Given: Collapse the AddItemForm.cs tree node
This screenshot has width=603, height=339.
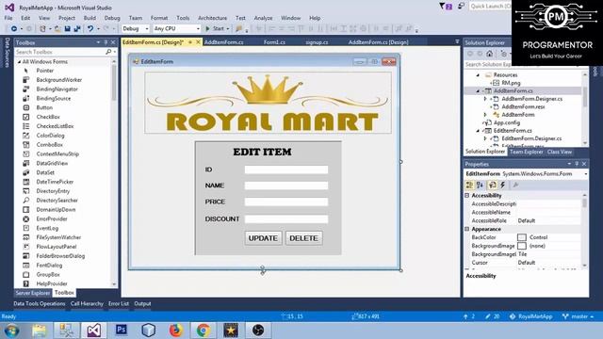Looking at the screenshot, I should 478,91.
